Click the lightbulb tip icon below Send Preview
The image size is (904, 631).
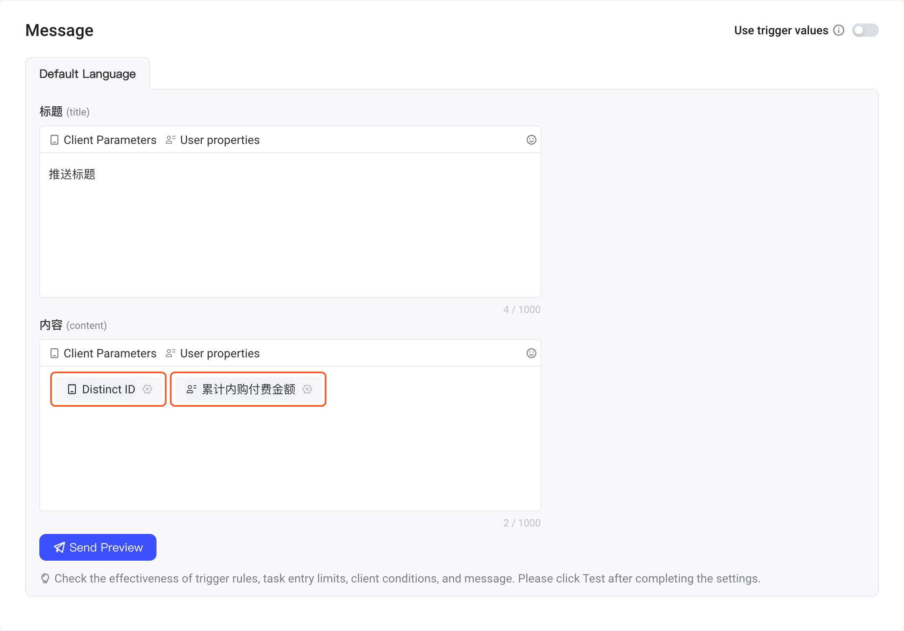tap(45, 579)
